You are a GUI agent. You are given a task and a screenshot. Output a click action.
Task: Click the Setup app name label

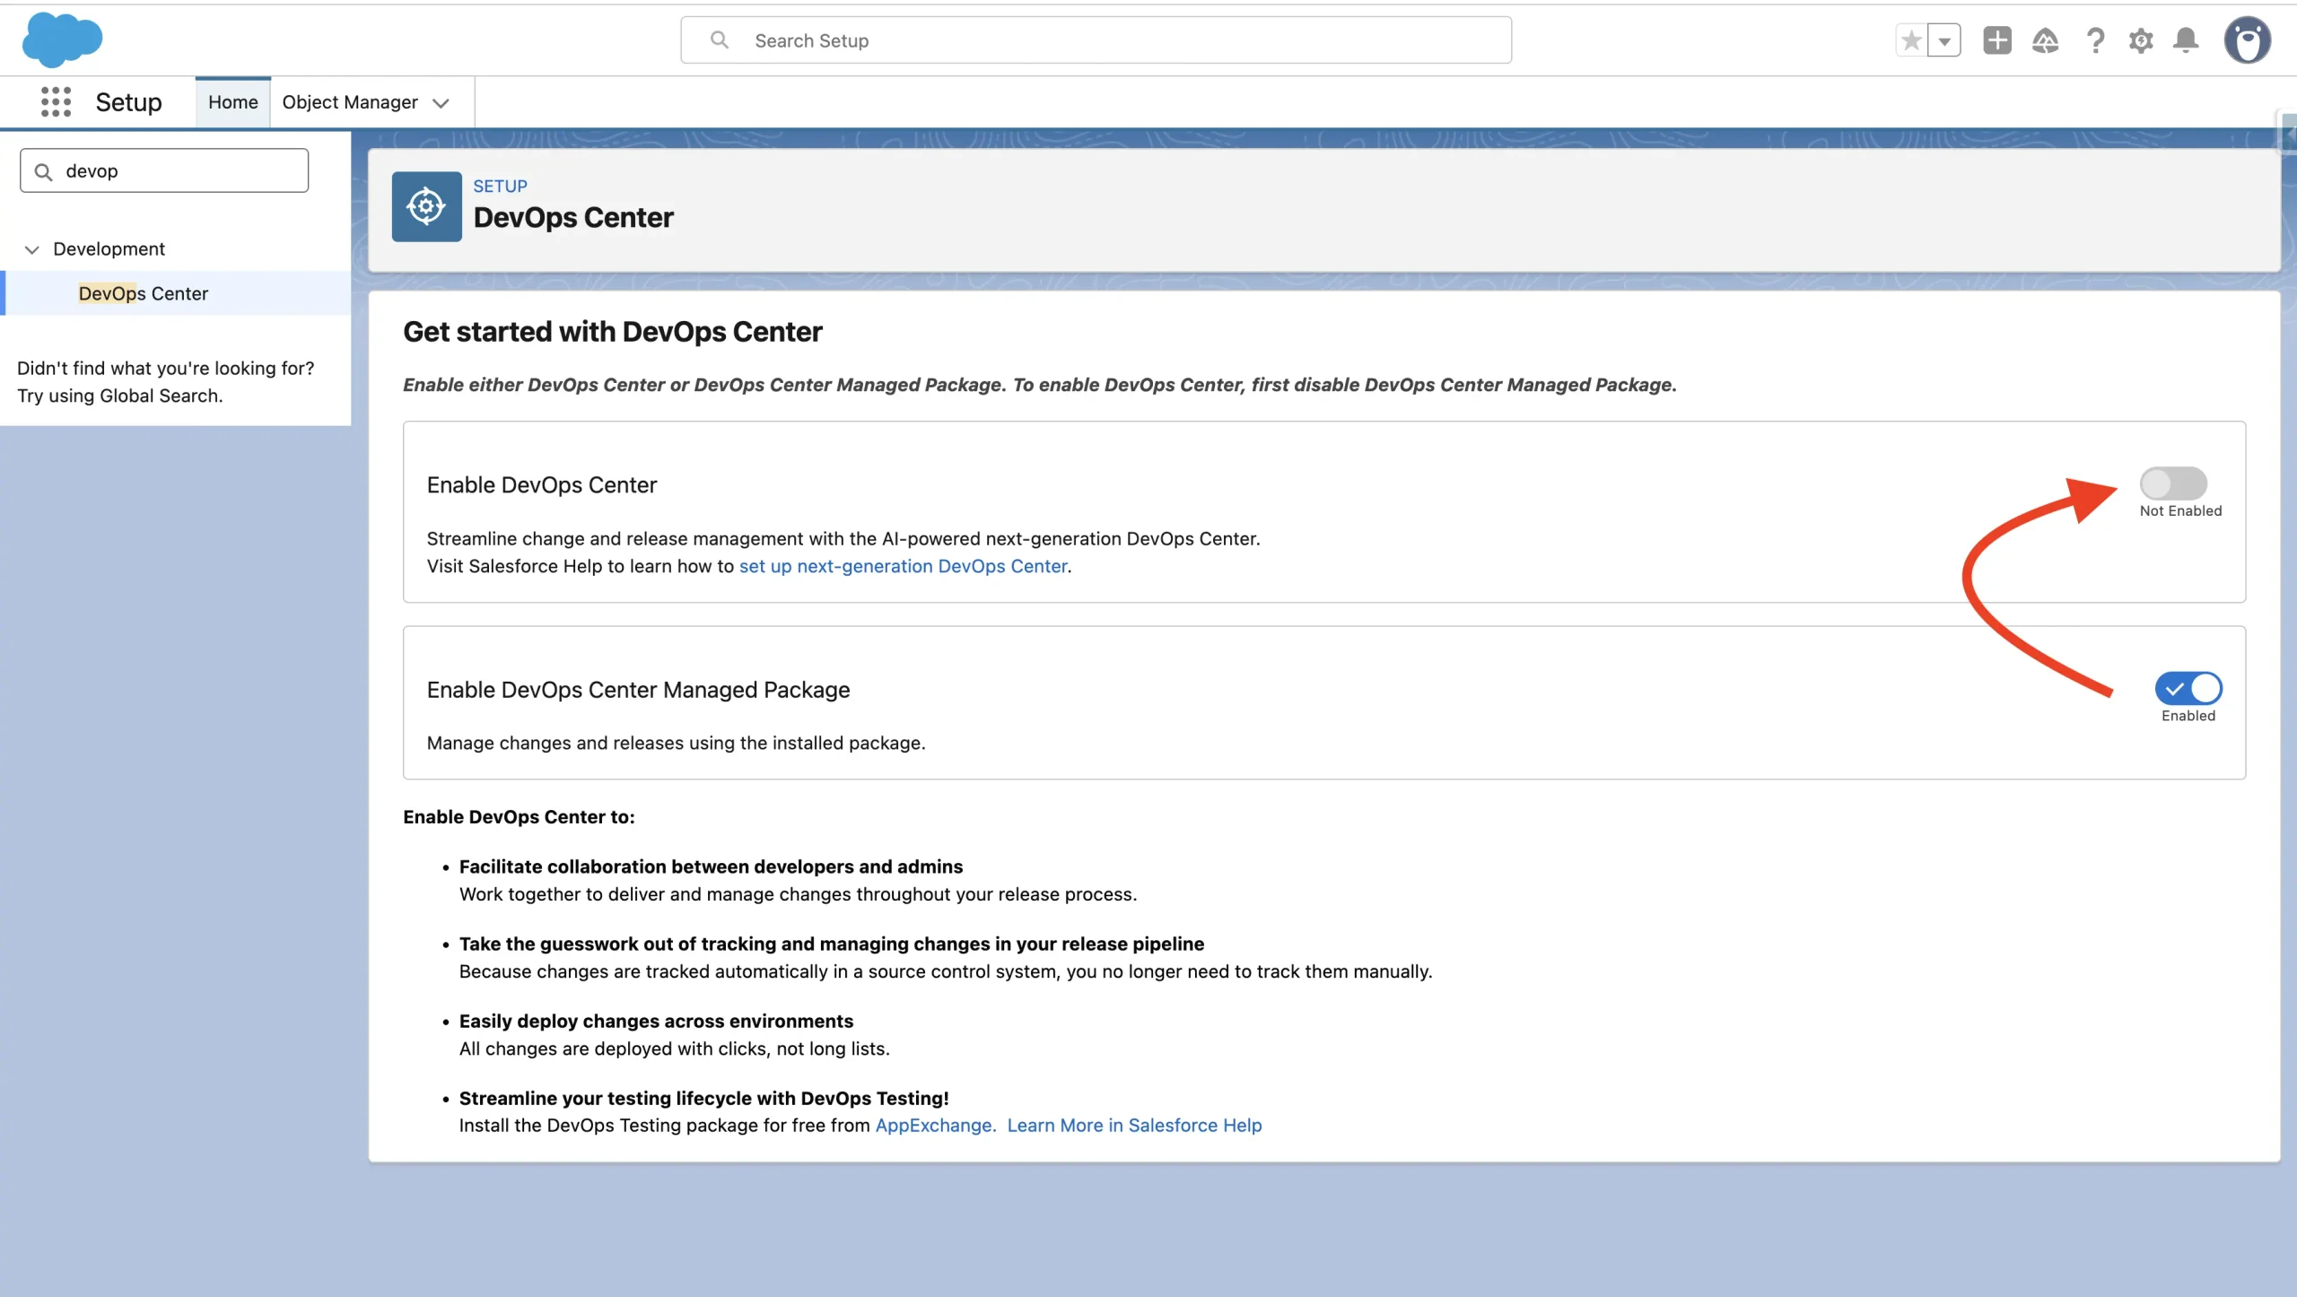128,102
